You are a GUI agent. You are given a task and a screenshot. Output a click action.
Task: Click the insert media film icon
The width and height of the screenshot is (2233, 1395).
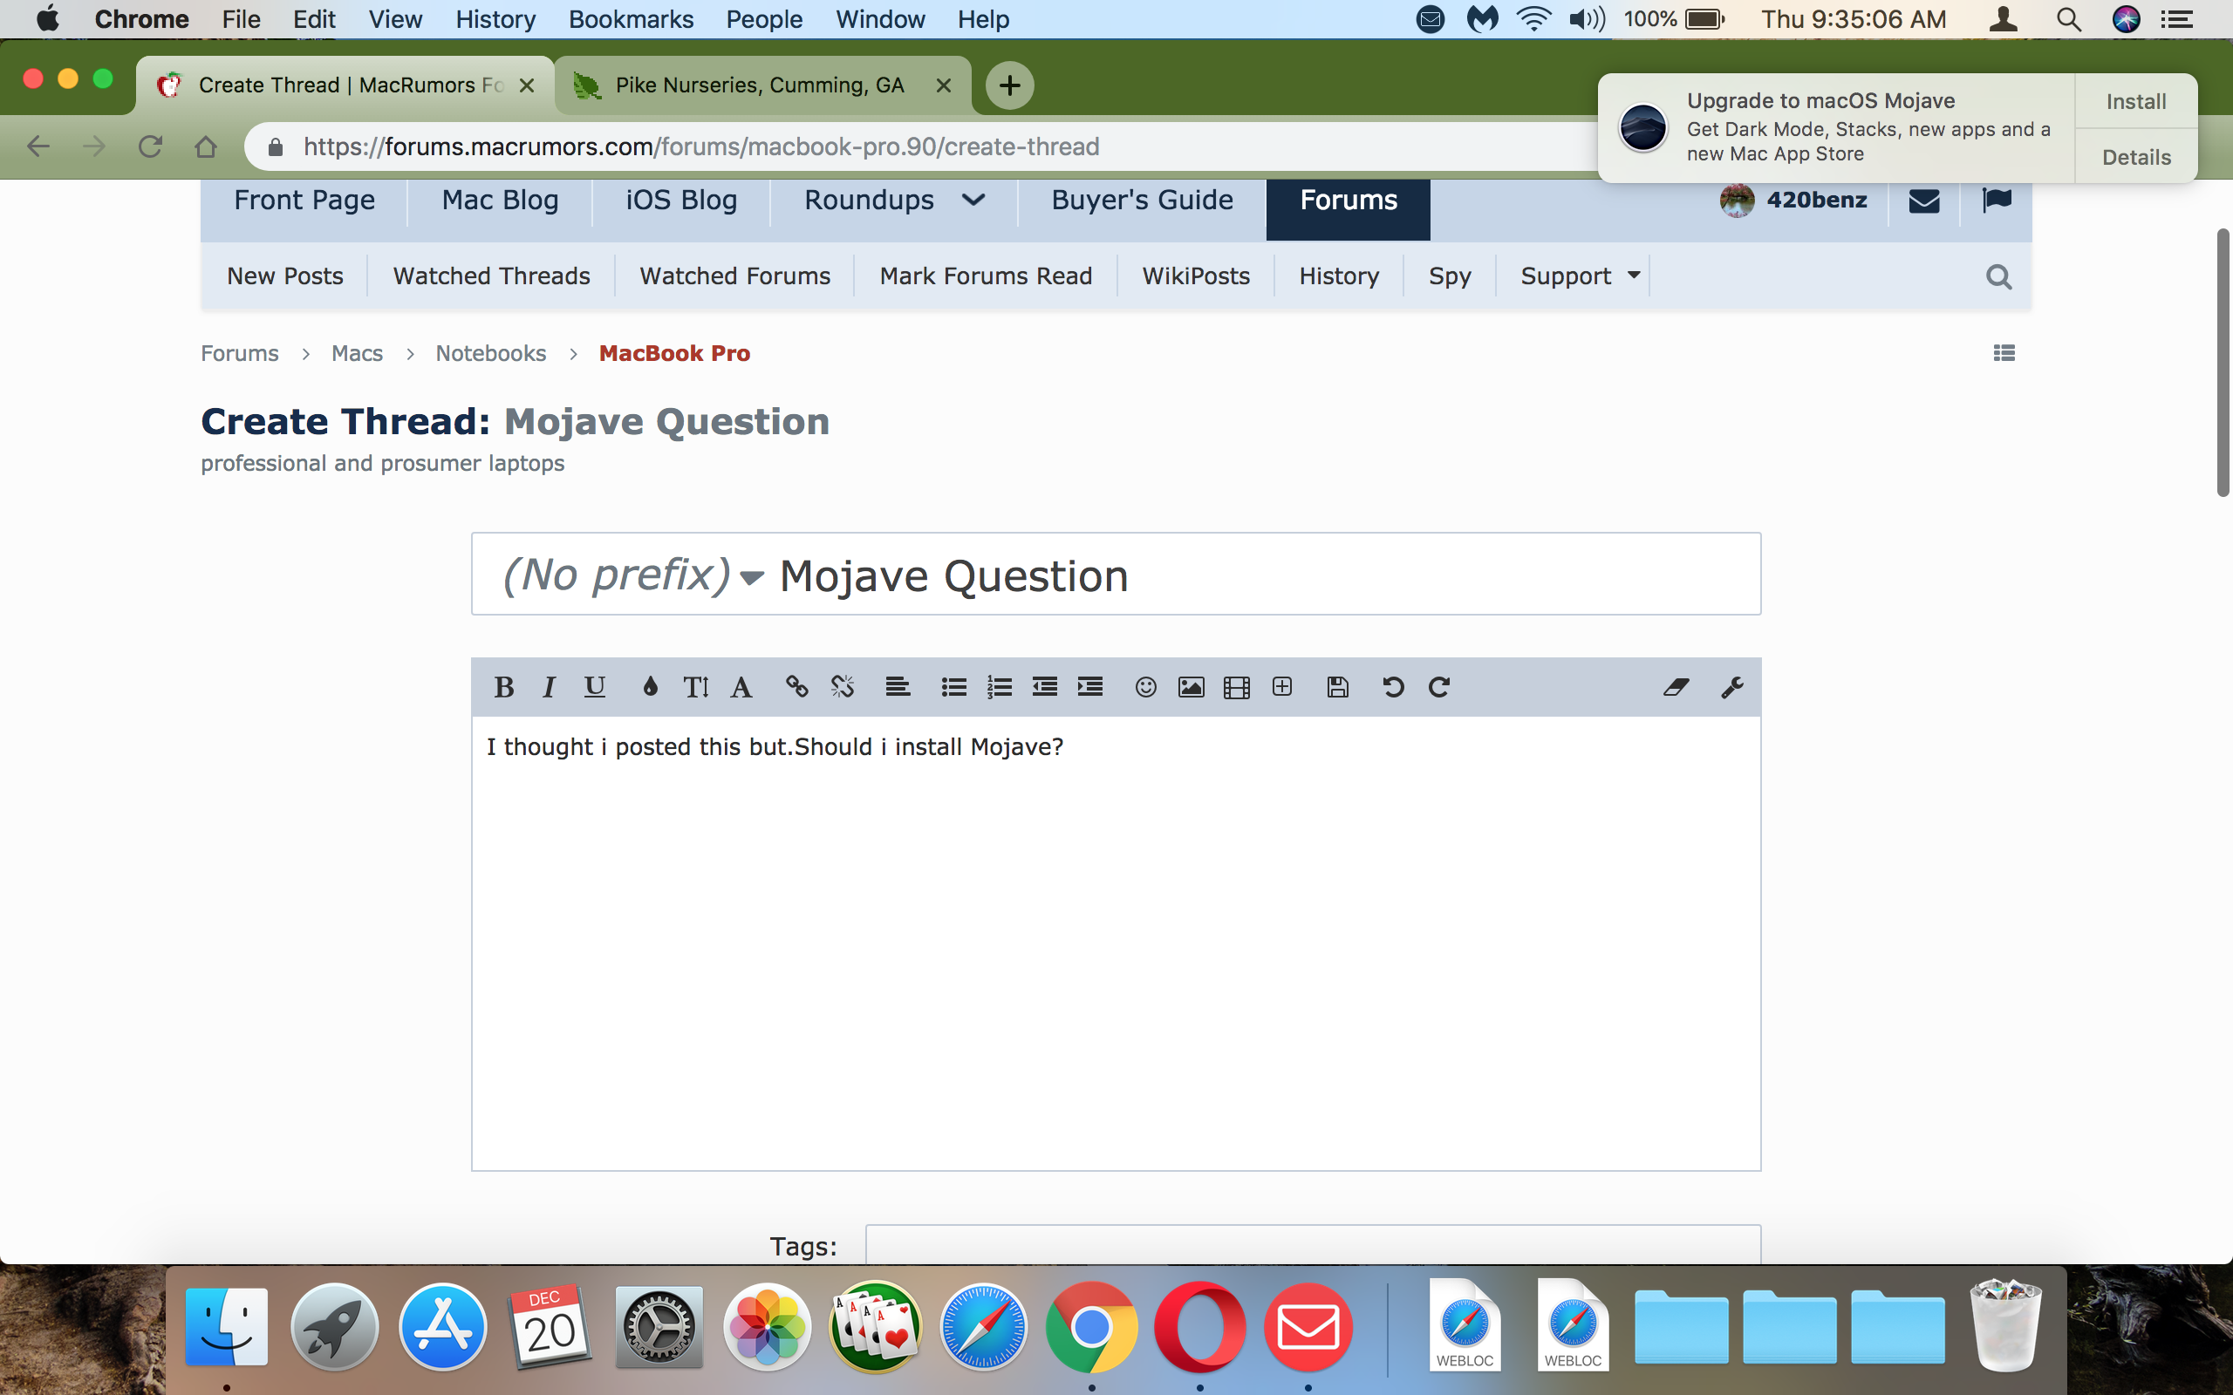pos(1237,687)
